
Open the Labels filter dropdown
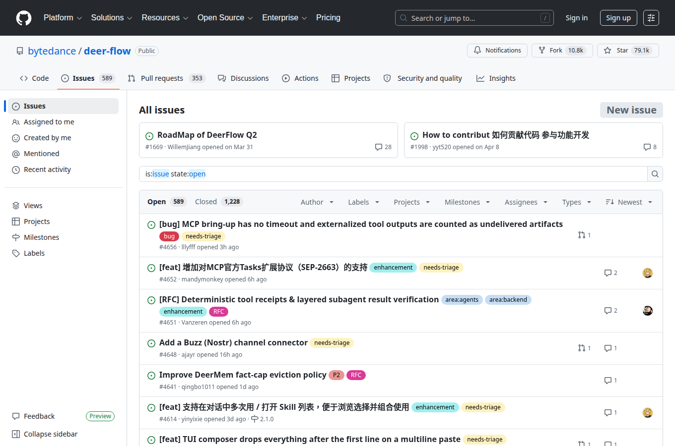pos(364,202)
